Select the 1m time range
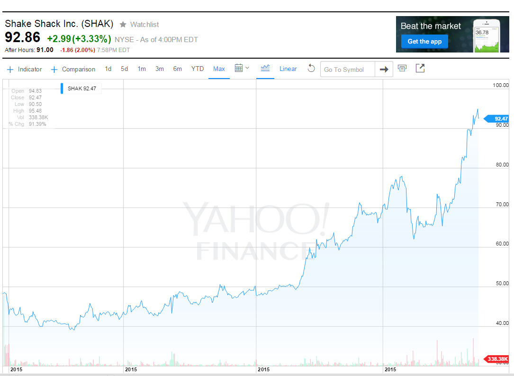Viewport: 514px width, 376px height. coord(142,69)
